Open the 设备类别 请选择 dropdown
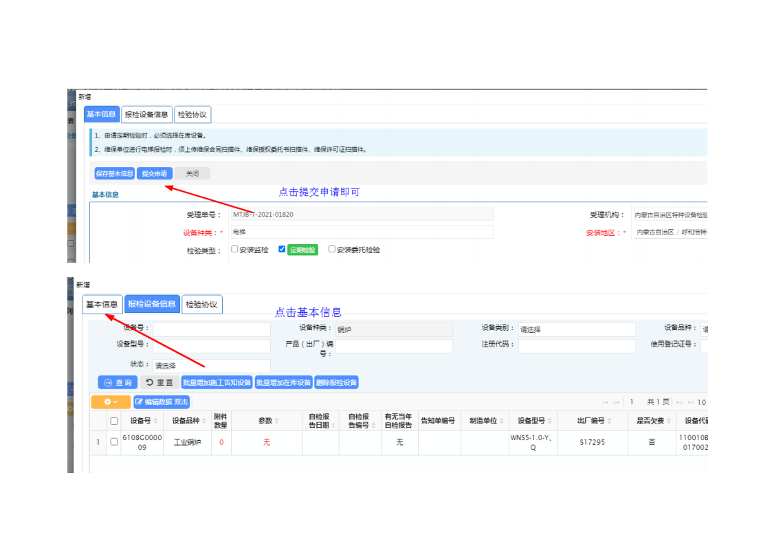Screen dimensions: 772x546 click(577, 329)
